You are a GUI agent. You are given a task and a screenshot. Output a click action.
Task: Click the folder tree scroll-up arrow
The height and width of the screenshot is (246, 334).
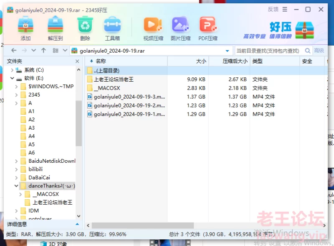click(78, 69)
